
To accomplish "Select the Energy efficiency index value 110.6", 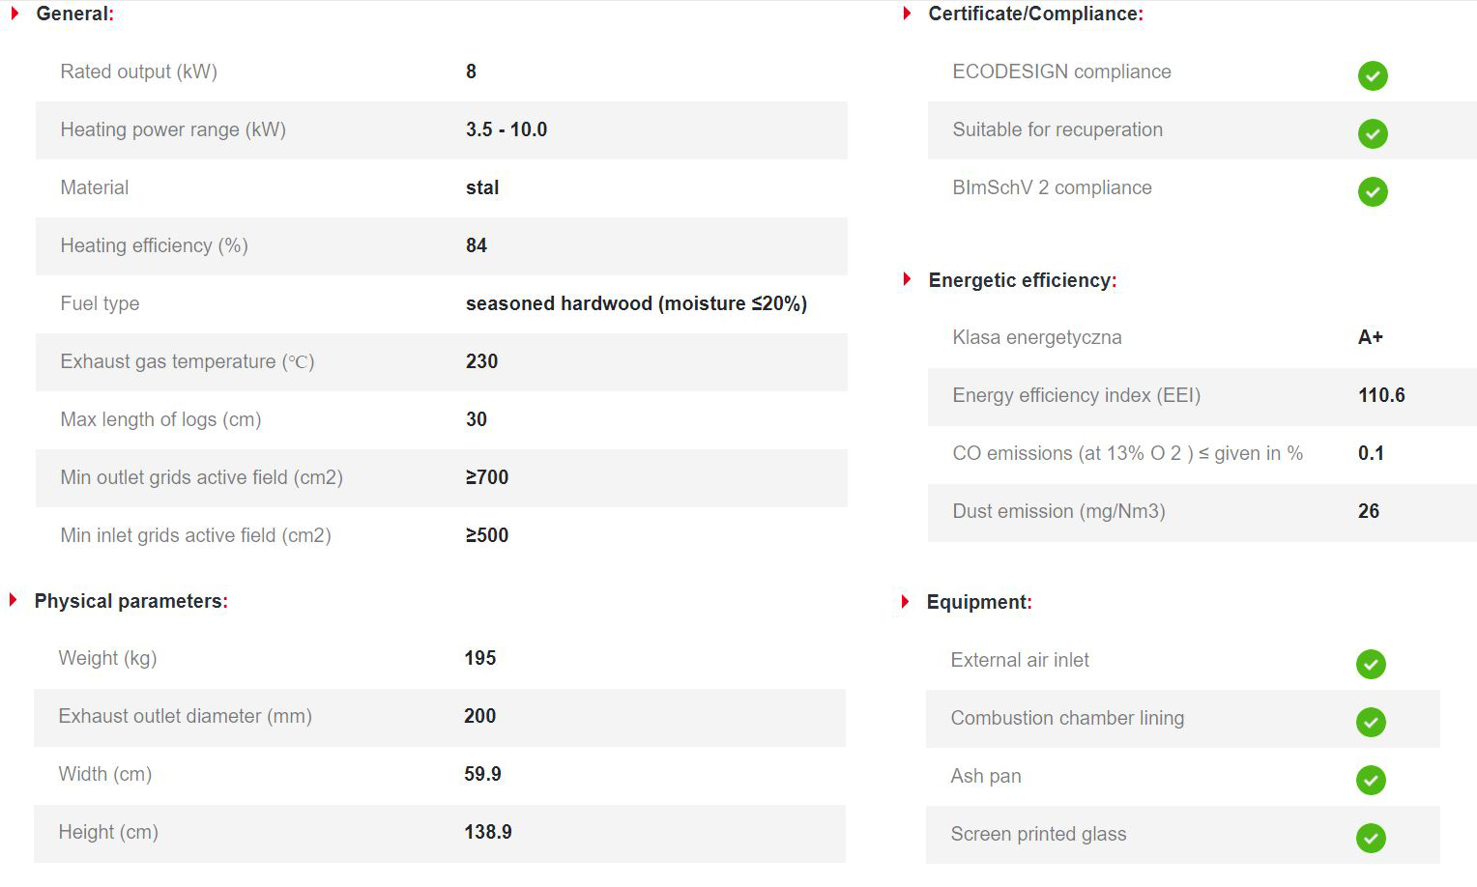I will [1381, 395].
